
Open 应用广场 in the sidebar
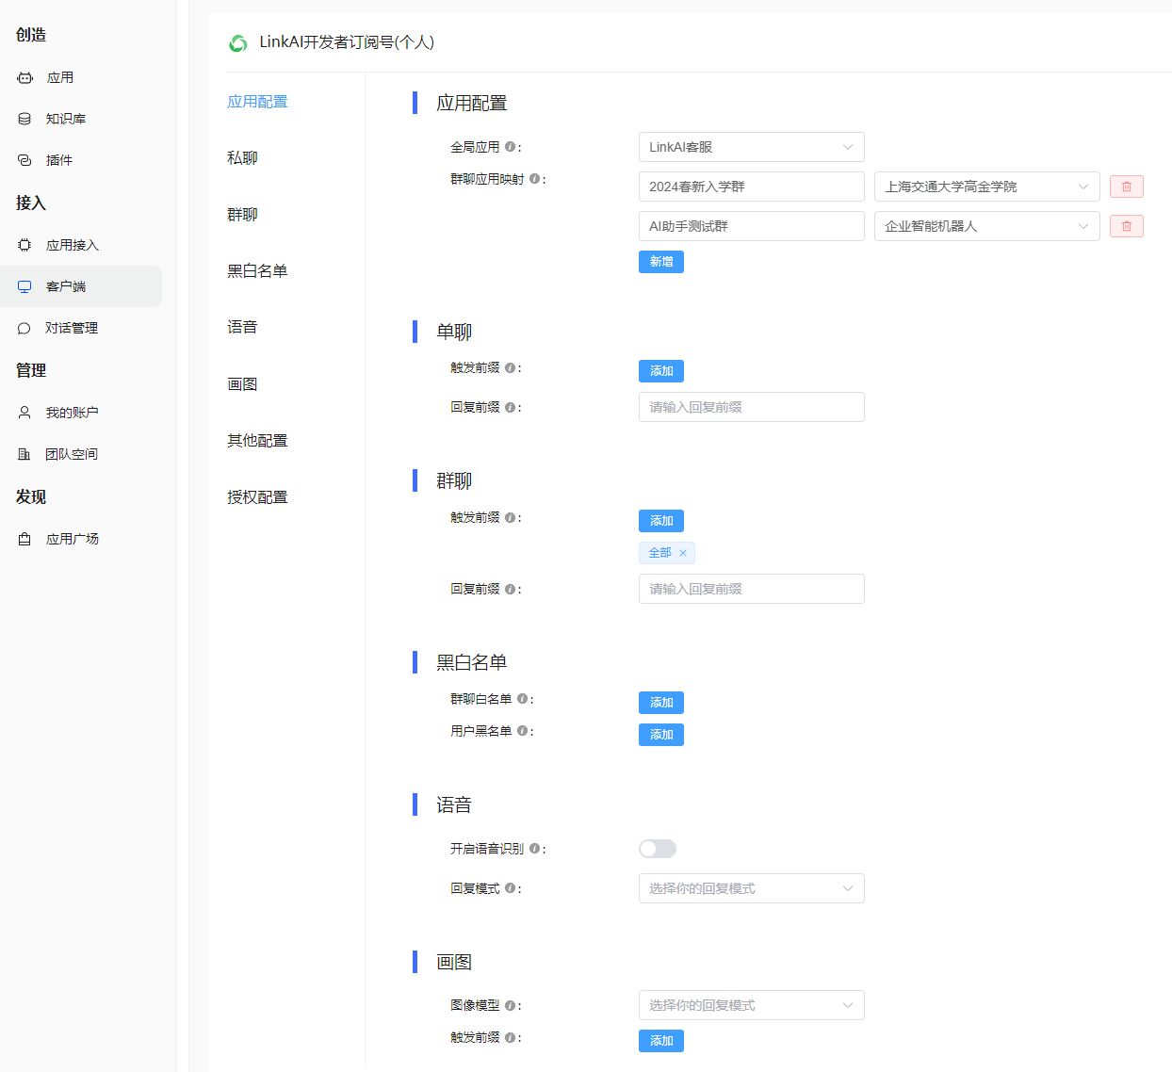[81, 539]
